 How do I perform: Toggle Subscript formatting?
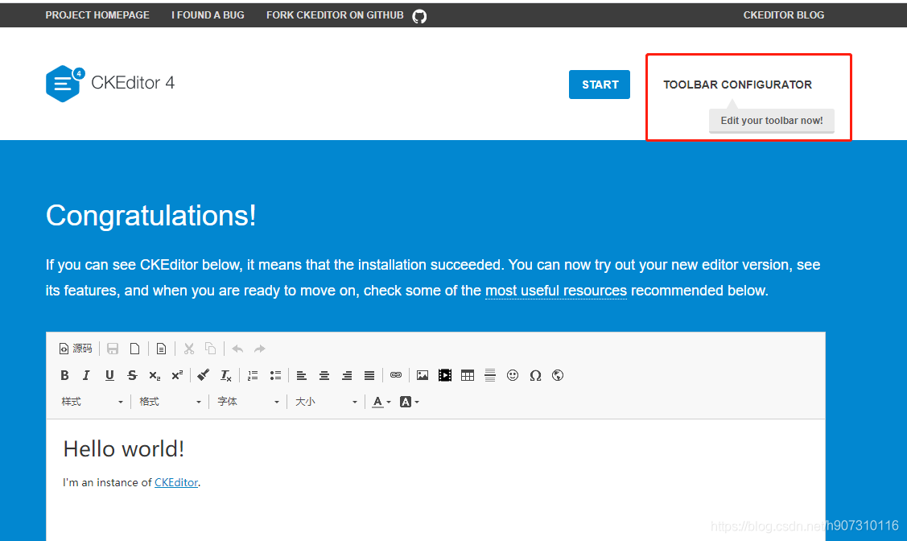(x=155, y=375)
